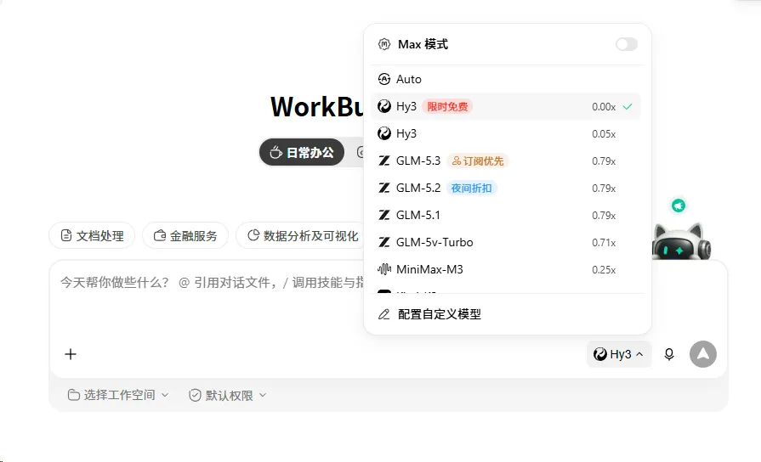Collapse the Hy3 model selector dropdown

(x=619, y=354)
